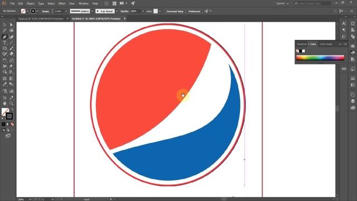Select the Paintbrush tool
The height and width of the screenshot is (201, 357).
11,49
